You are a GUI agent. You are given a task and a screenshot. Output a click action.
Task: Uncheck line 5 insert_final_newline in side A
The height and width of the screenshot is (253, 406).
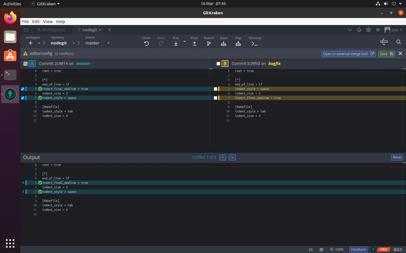[x=23, y=89]
